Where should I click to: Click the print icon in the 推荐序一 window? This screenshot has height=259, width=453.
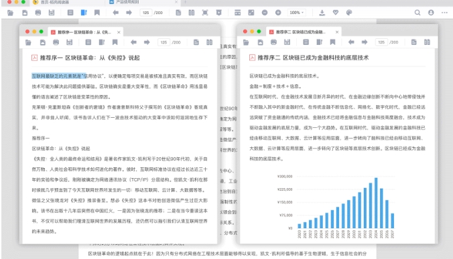pyautogui.click(x=56, y=42)
